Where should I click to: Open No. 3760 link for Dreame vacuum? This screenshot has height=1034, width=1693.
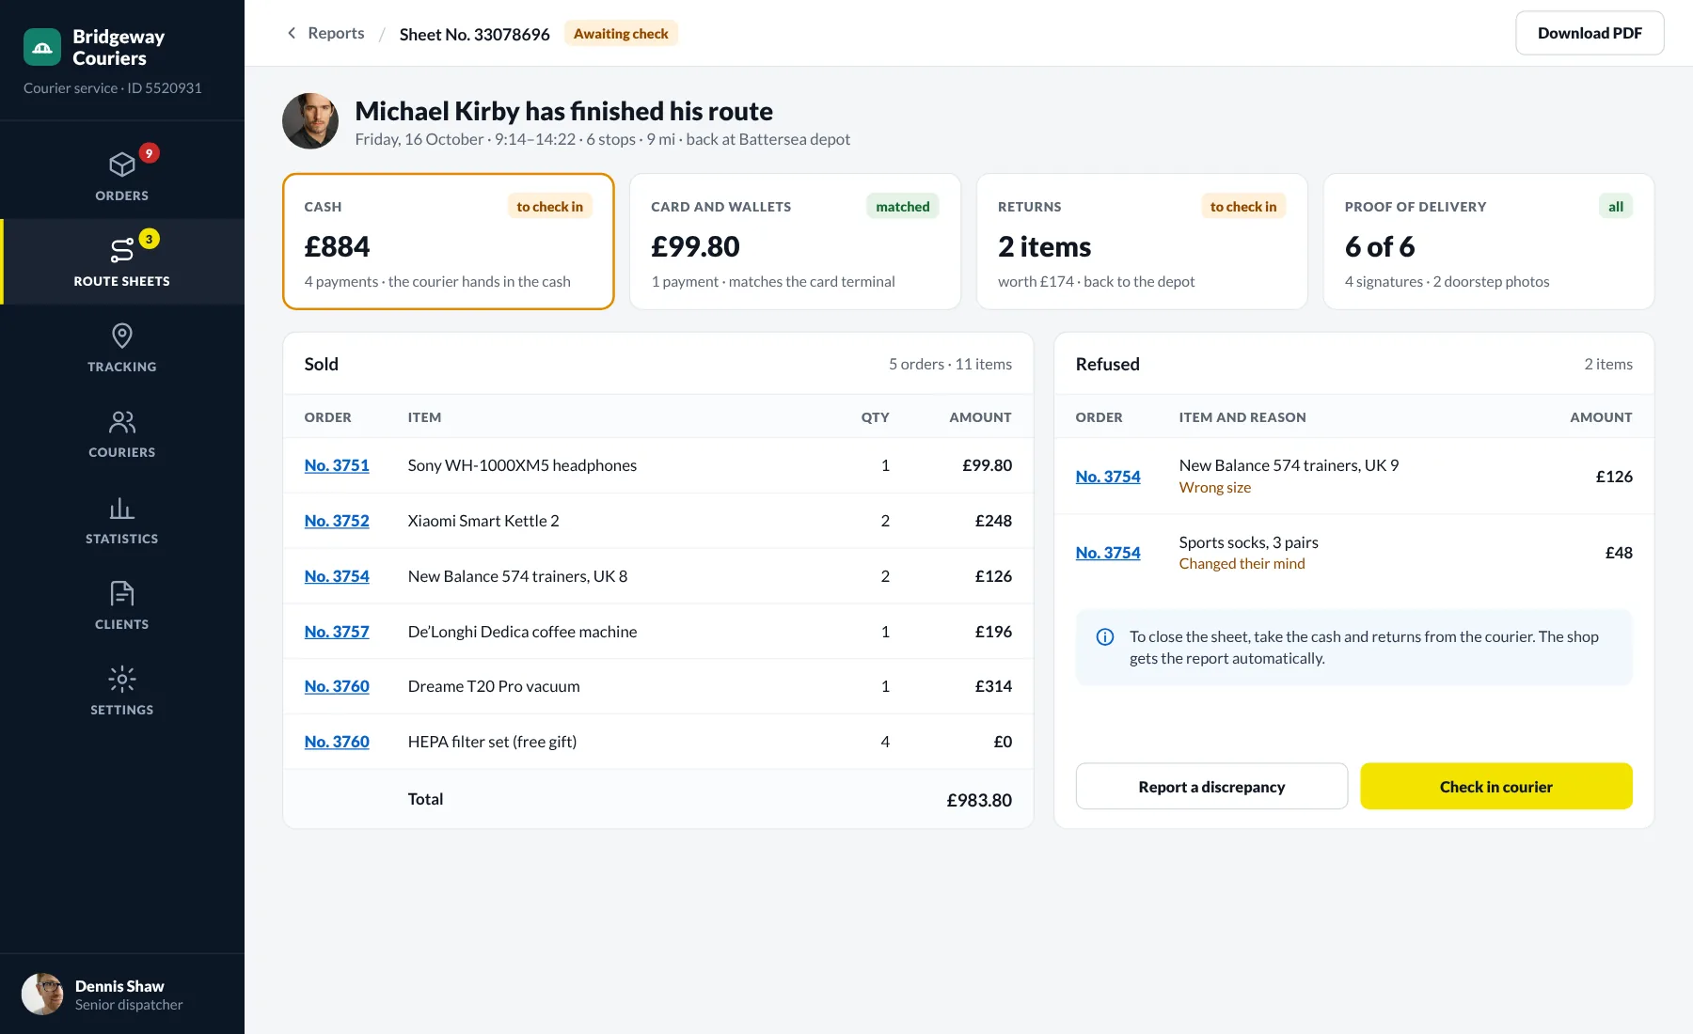point(337,686)
